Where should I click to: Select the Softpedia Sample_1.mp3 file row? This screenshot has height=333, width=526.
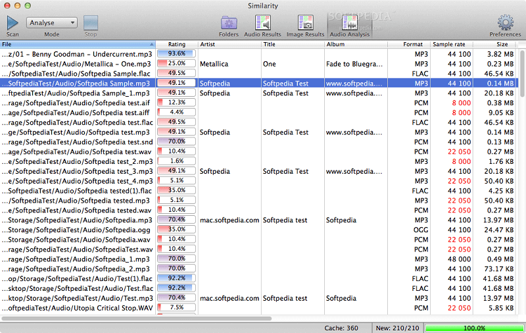pyautogui.click(x=259, y=93)
